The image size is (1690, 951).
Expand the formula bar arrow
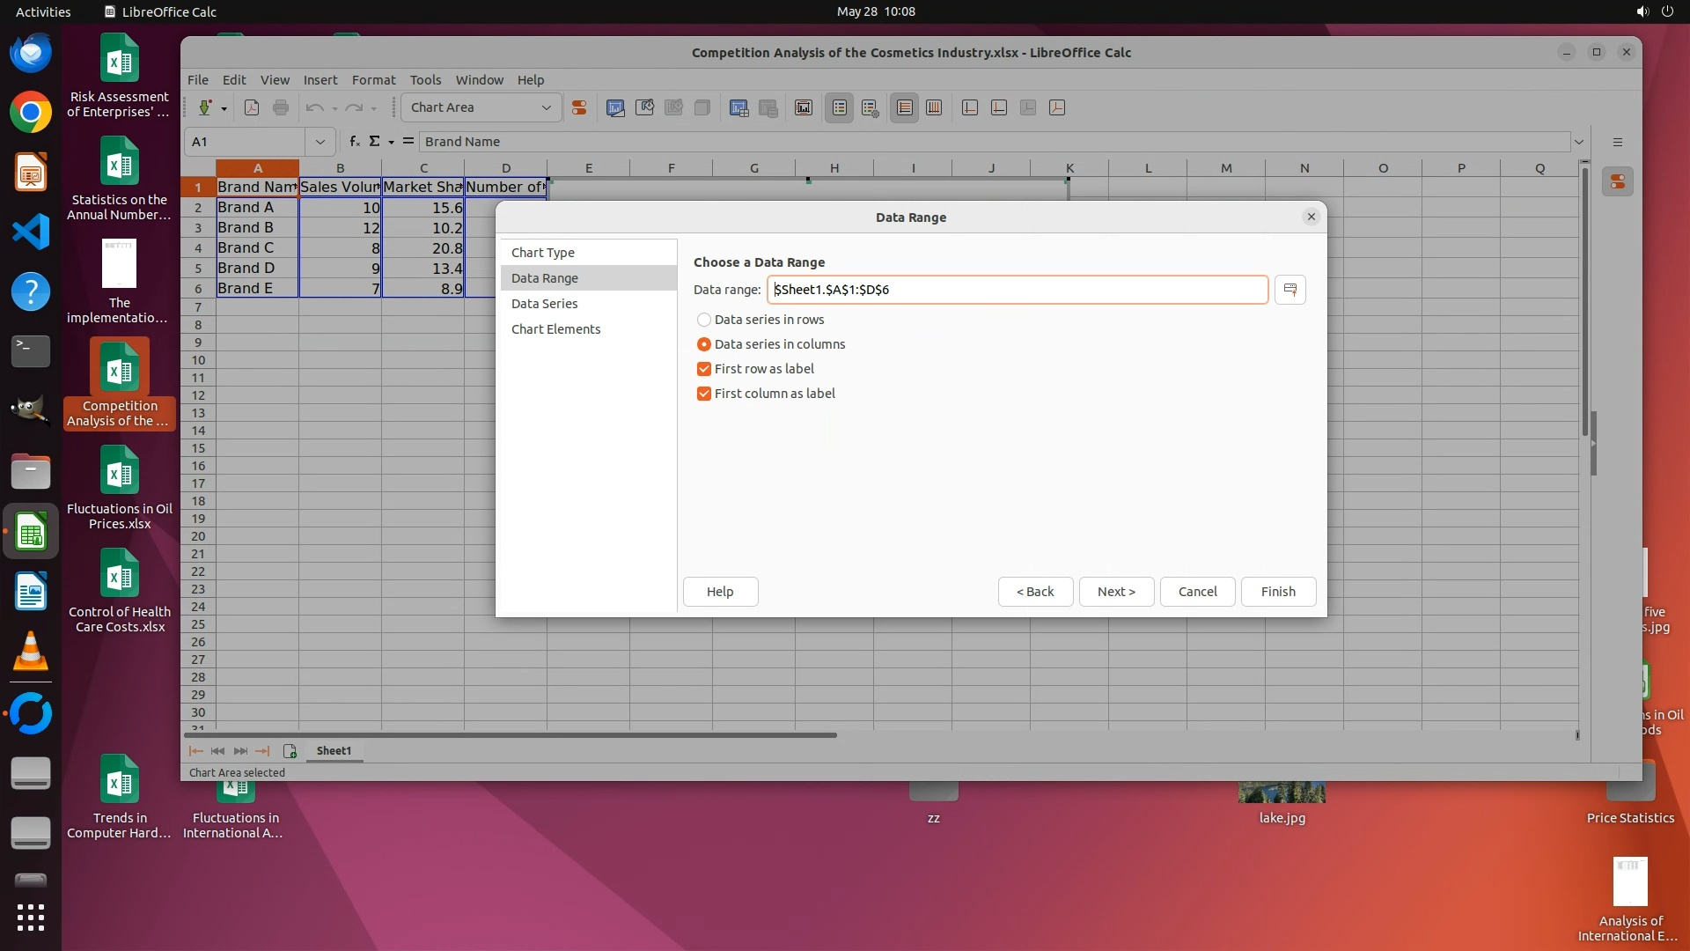coord(1578,142)
